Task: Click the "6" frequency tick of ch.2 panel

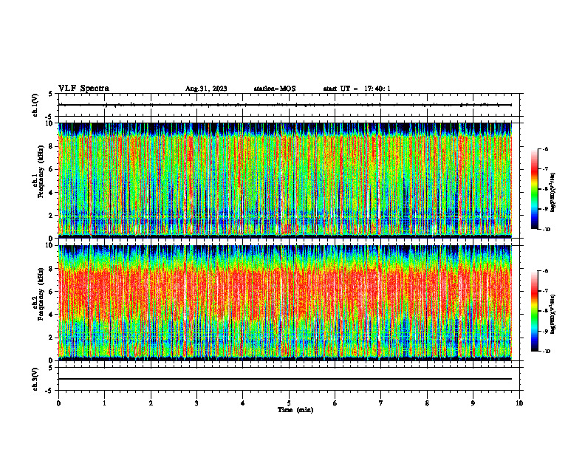Action: 52,292
